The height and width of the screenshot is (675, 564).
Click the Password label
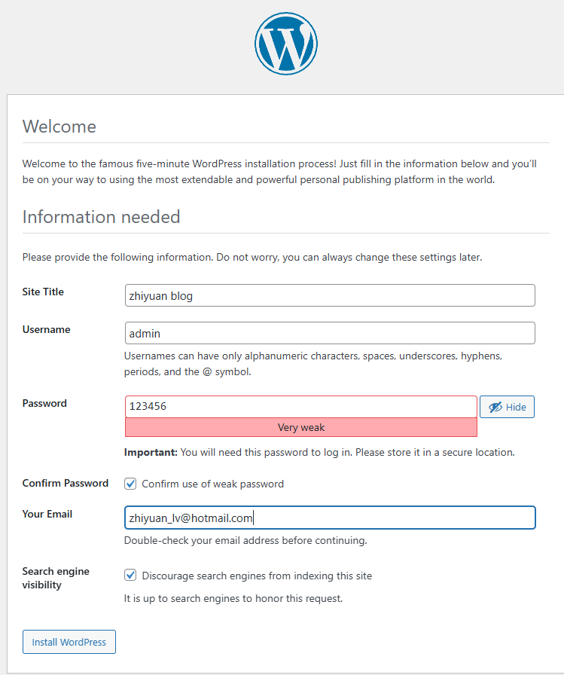click(x=44, y=403)
